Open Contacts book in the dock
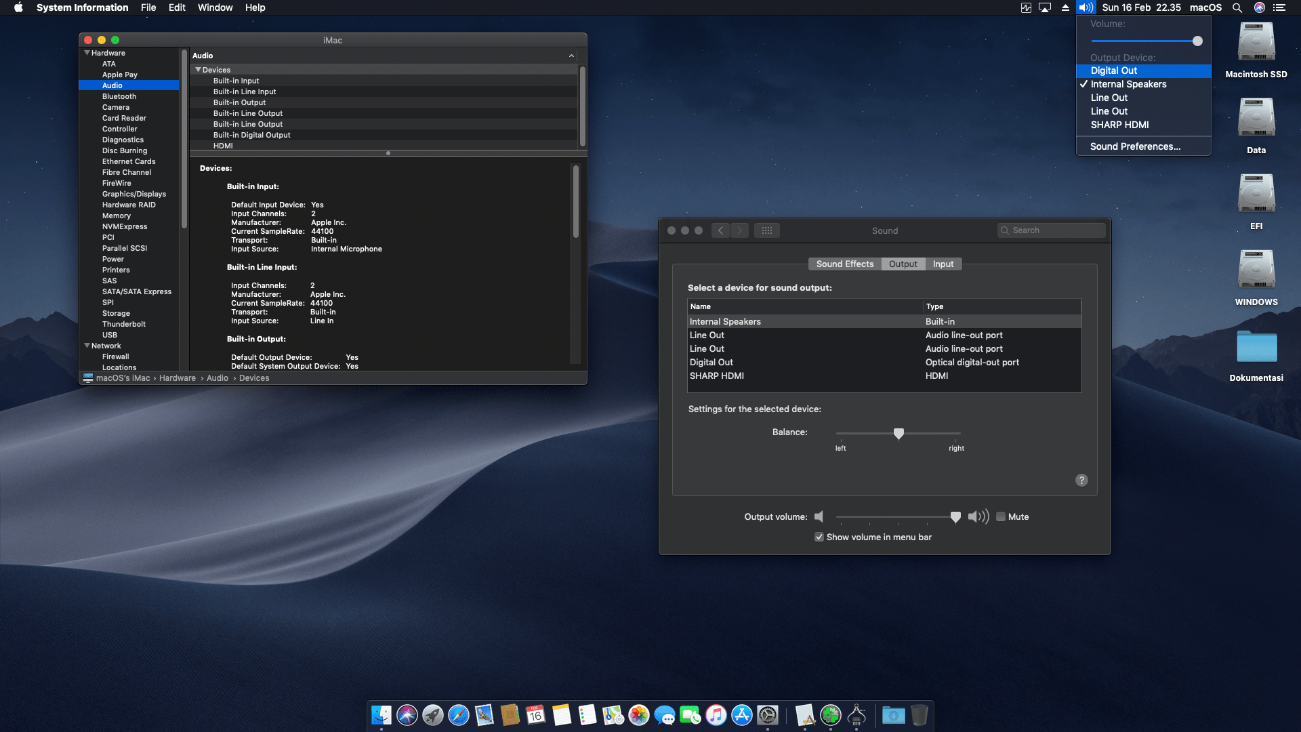Viewport: 1301px width, 732px height. click(510, 715)
